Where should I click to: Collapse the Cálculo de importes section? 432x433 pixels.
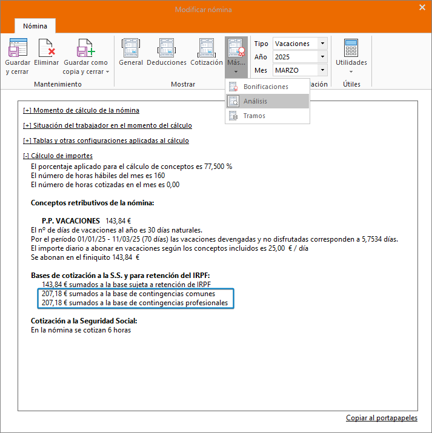click(58, 156)
